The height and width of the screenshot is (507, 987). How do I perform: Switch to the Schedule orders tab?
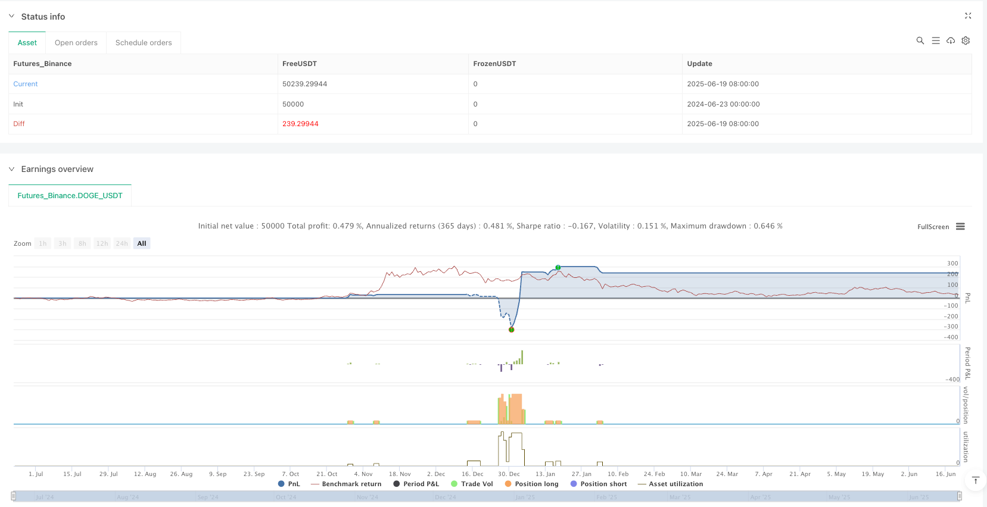tap(144, 43)
